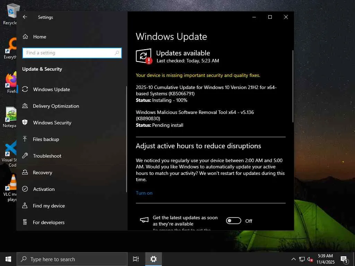Click the megaphone icon beside latest updates
Image resolution: width=355 pixels, height=266 pixels.
click(144, 220)
